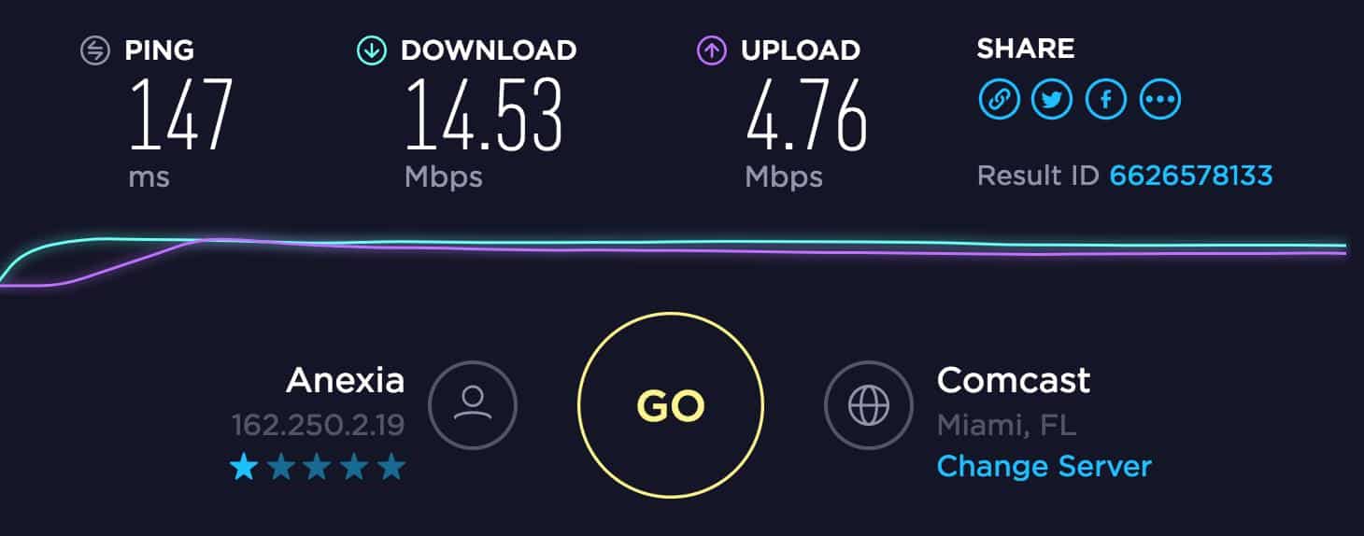The height and width of the screenshot is (536, 1364).
Task: Click the upload arrow icon
Action: [x=712, y=50]
